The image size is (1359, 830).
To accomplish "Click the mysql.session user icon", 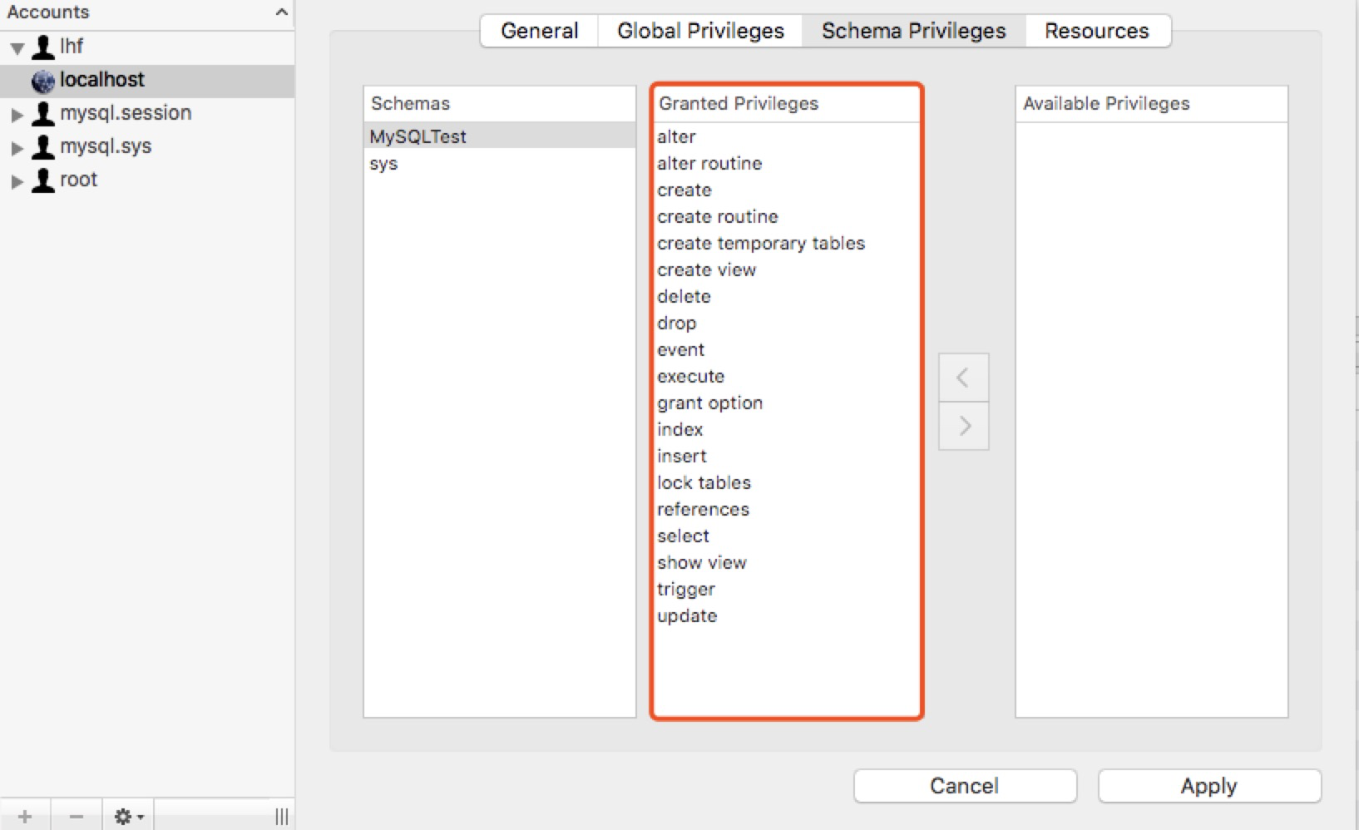I will [x=42, y=113].
